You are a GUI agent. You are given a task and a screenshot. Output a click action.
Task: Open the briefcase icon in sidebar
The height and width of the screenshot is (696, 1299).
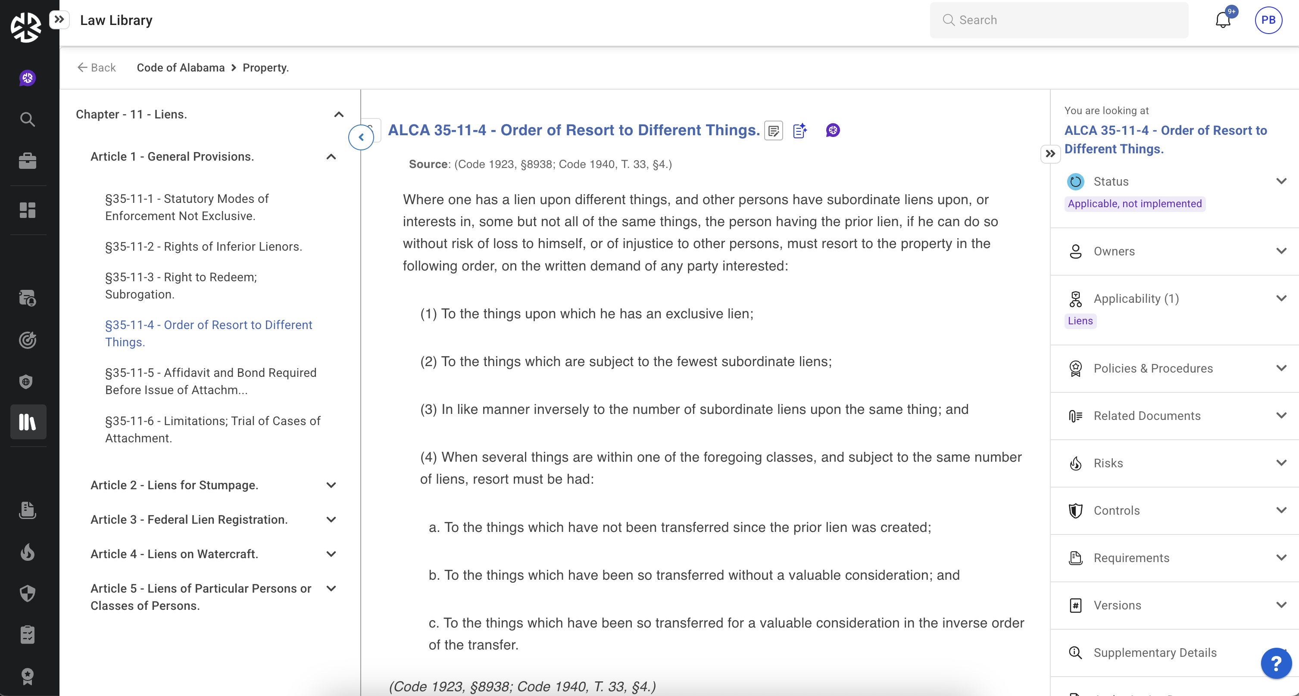click(27, 161)
